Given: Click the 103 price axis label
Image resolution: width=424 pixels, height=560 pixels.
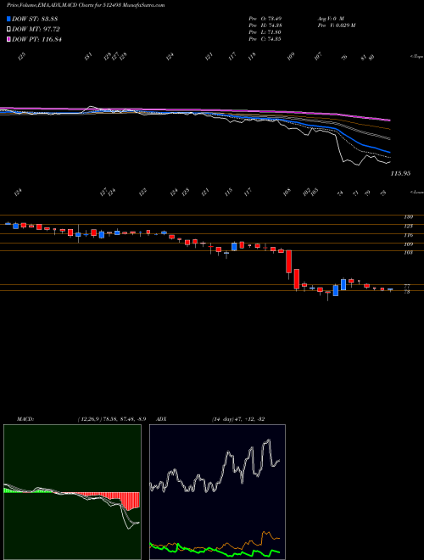Looking at the screenshot, I should pos(409,253).
